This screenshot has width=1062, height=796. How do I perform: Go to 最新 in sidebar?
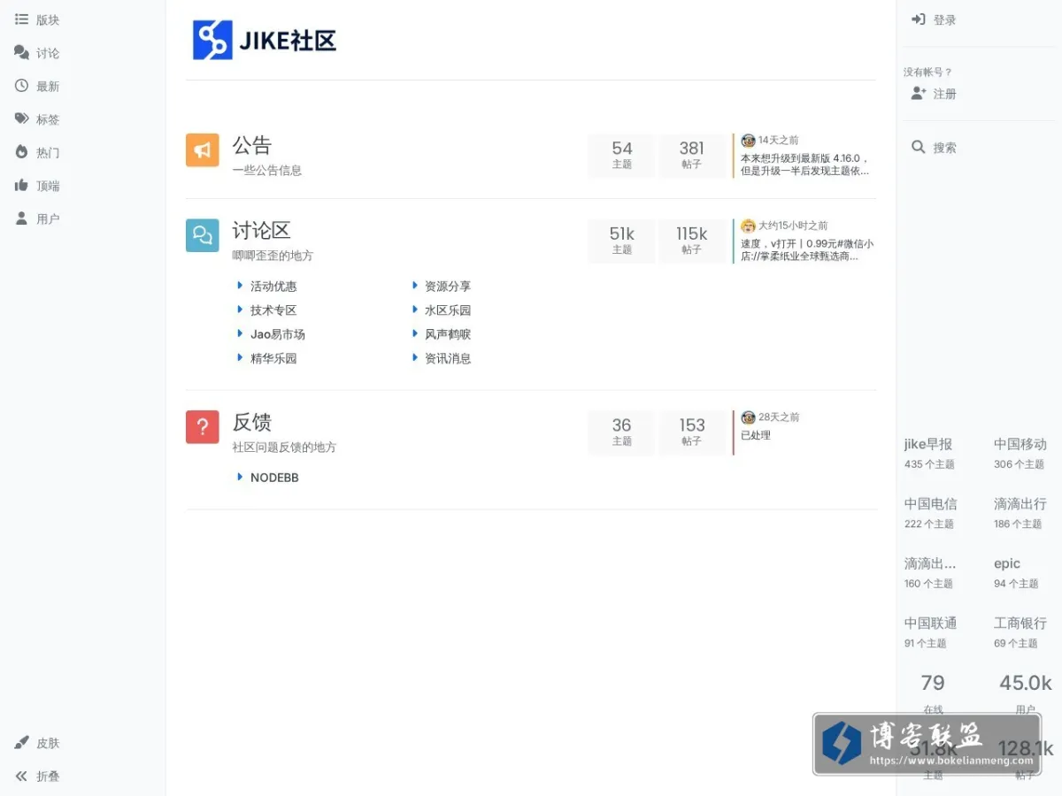pyautogui.click(x=48, y=86)
